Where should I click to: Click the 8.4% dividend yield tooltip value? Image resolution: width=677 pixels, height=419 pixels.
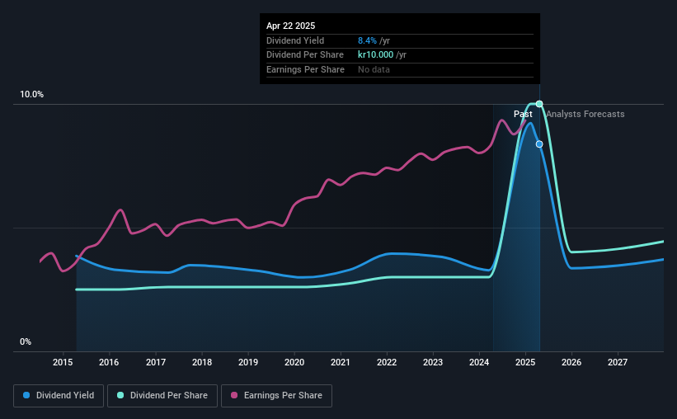click(367, 40)
